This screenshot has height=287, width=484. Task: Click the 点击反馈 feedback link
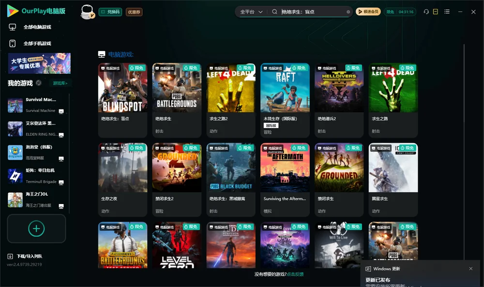pos(295,274)
